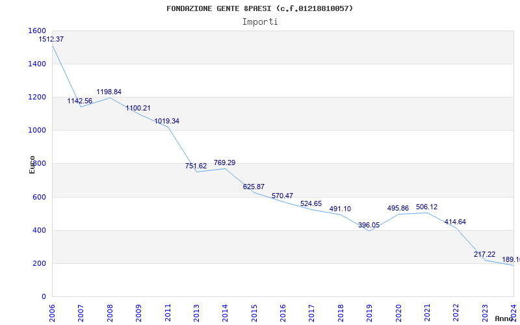The width and height of the screenshot is (520, 325).
Task: Select the 2013 year on the x-axis
Action: [196, 311]
